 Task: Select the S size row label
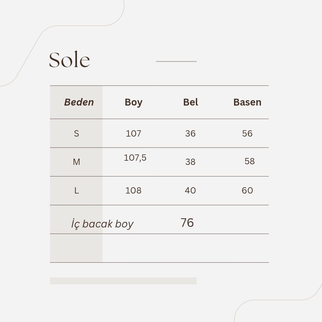(76, 134)
